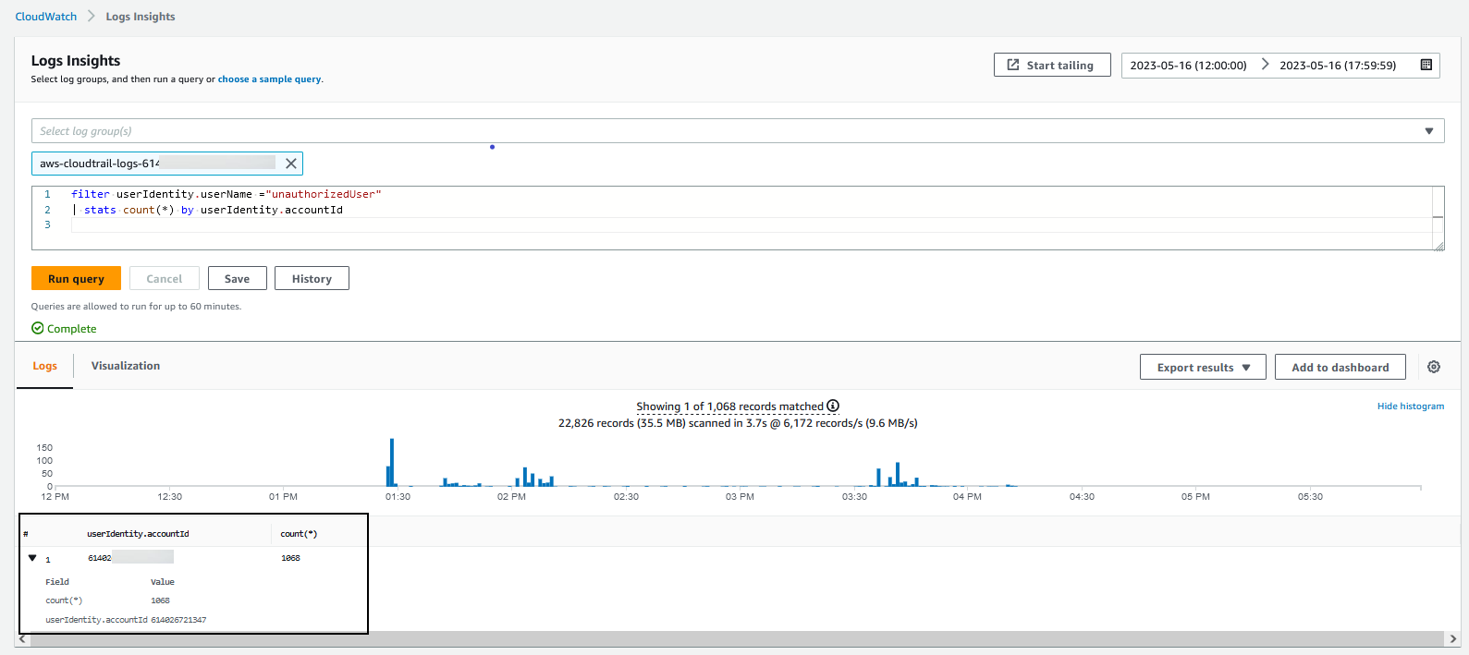The height and width of the screenshot is (655, 1469).
Task: Click Start tailing button
Action: point(1052,65)
